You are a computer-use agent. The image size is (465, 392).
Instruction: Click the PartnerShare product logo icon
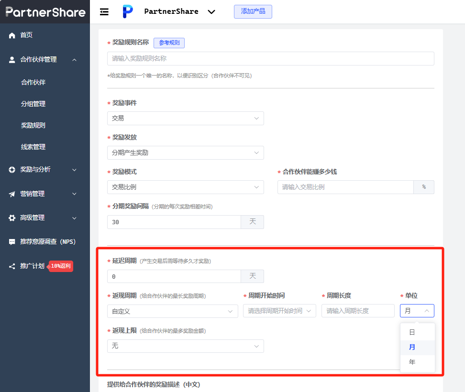click(127, 11)
